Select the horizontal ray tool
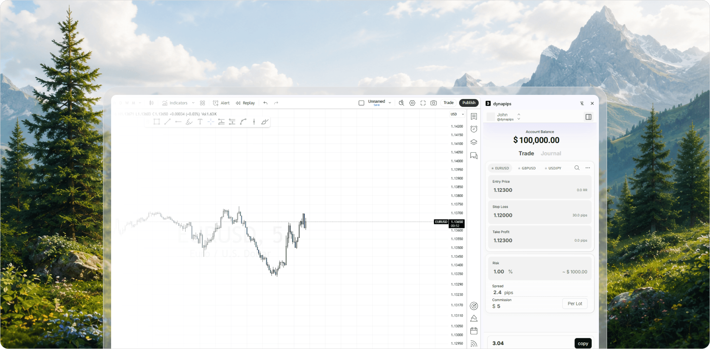The image size is (710, 349). click(178, 122)
